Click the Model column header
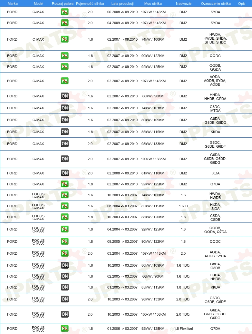This screenshot has width=252, height=334. coord(39,4)
